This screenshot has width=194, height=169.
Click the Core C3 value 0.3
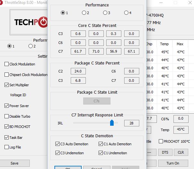[x=114, y=34]
